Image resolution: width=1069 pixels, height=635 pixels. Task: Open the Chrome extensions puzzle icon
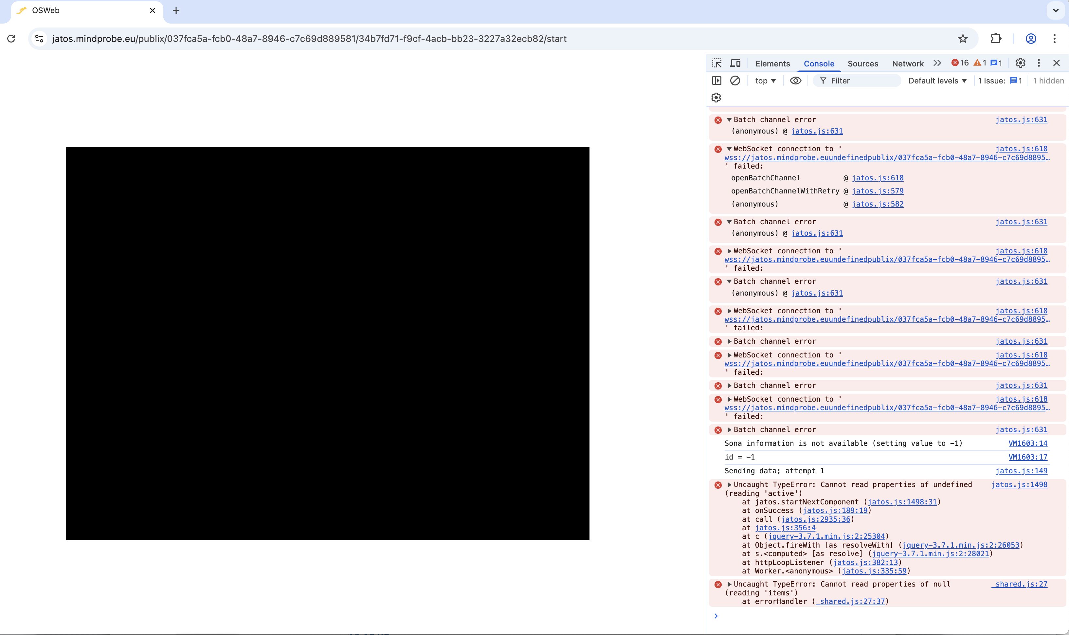[x=996, y=39]
